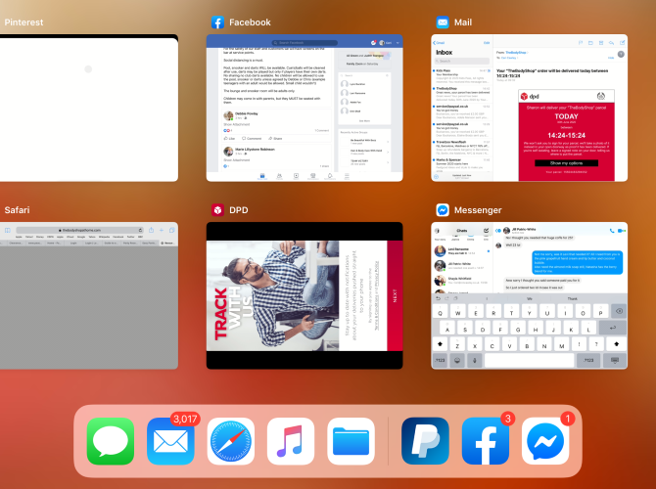656x489 pixels.
Task: Open hamburger menu tab in Facebook card
Action: coord(347,176)
